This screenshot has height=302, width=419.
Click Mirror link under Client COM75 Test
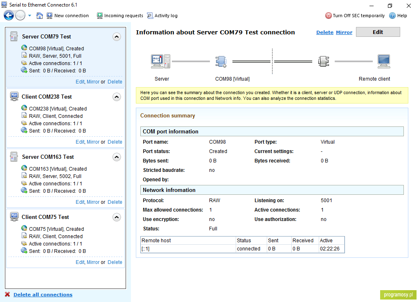(93, 262)
